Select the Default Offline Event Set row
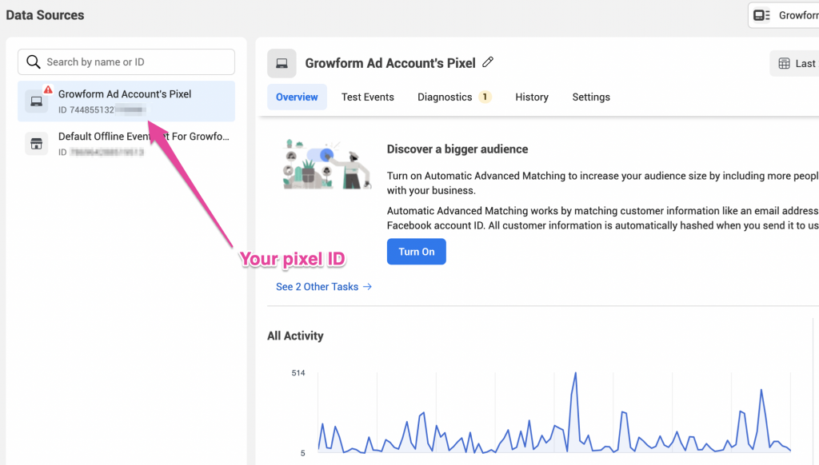 pos(126,144)
